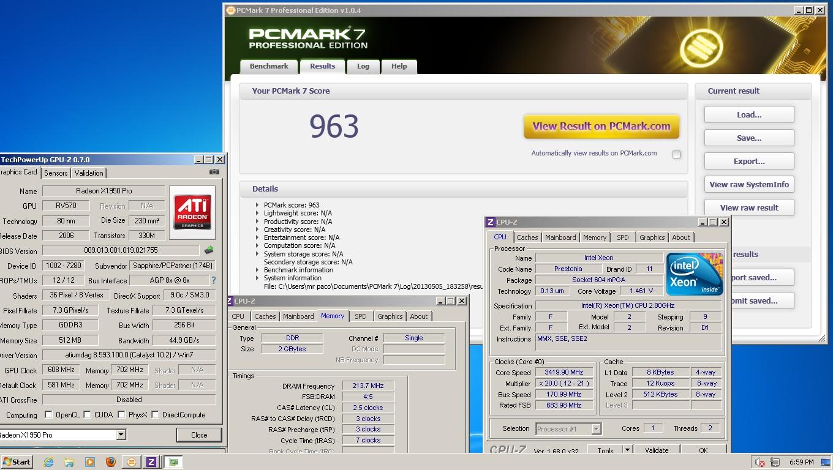This screenshot has height=470, width=833.
Task: Click the taskbar clock showing 6:59 PM
Action: 801,462
